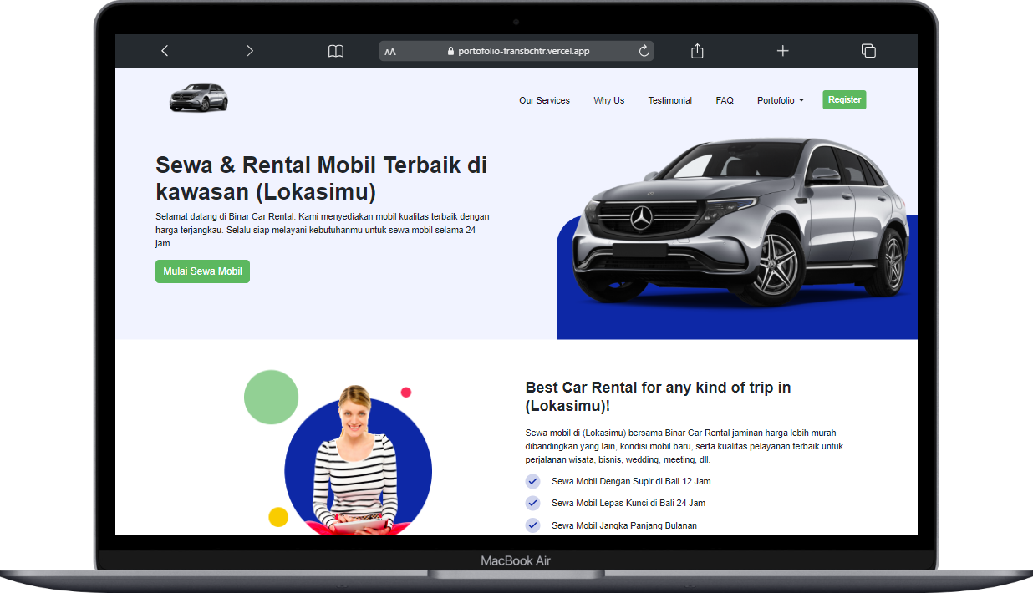Click the green Register button

click(x=844, y=99)
